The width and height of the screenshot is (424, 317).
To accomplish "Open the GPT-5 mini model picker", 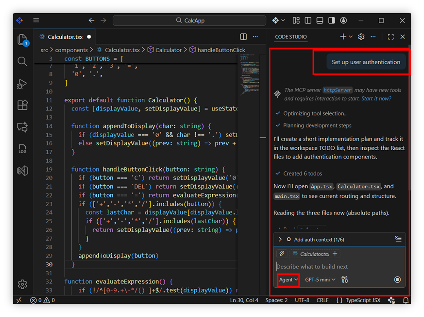I will tap(320, 279).
